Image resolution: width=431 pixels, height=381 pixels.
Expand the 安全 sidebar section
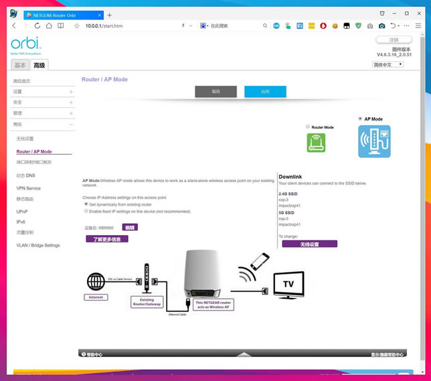(42, 102)
